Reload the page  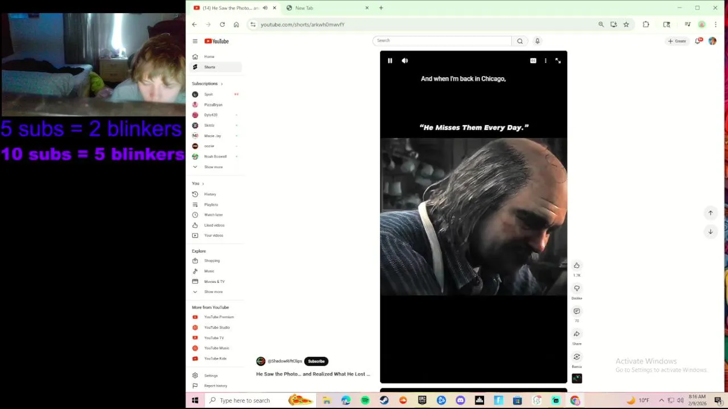[222, 24]
